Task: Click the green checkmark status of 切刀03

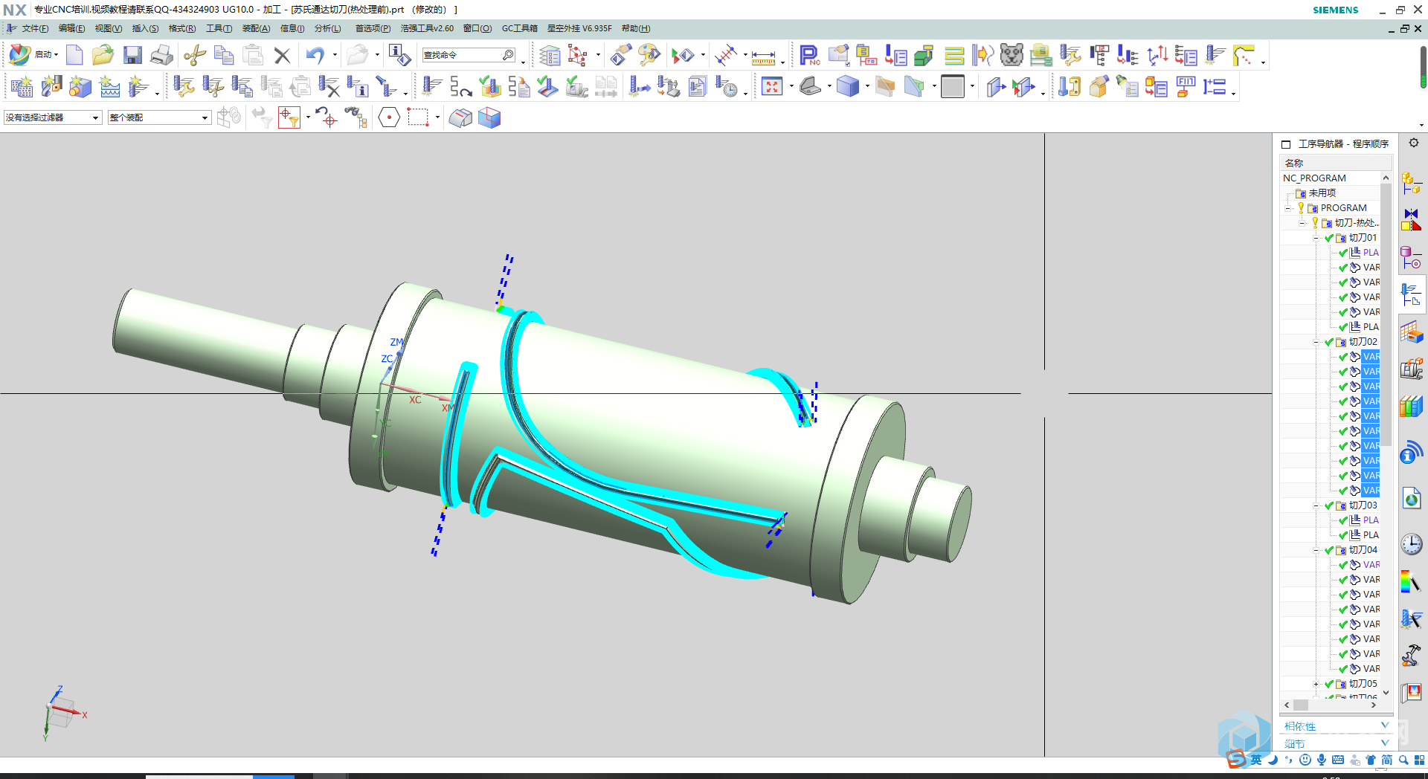Action: [1329, 505]
